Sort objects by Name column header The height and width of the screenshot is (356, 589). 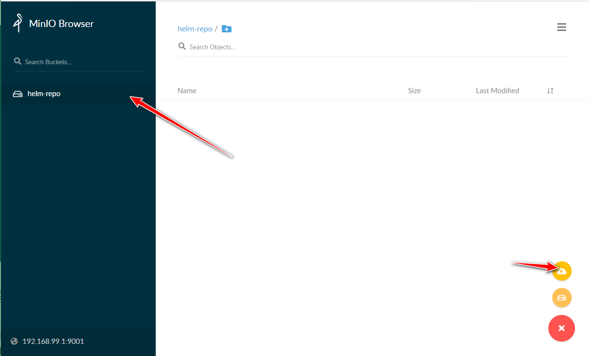(187, 91)
